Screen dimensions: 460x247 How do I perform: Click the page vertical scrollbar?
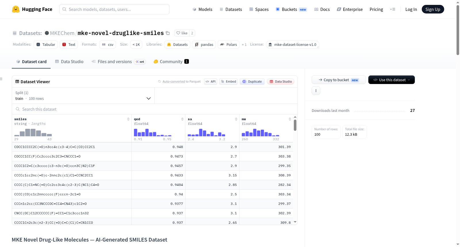(458, 30)
